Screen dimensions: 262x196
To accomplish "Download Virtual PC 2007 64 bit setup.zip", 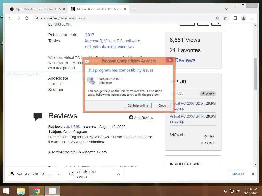I will pos(187,119).
